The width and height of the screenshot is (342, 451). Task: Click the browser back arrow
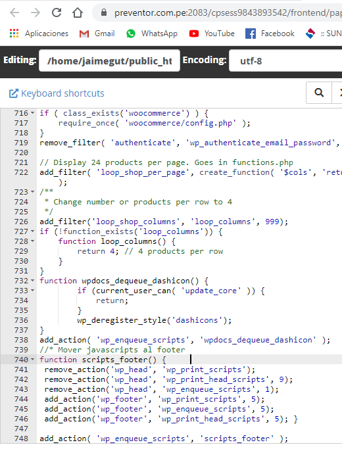pyautogui.click(x=14, y=12)
